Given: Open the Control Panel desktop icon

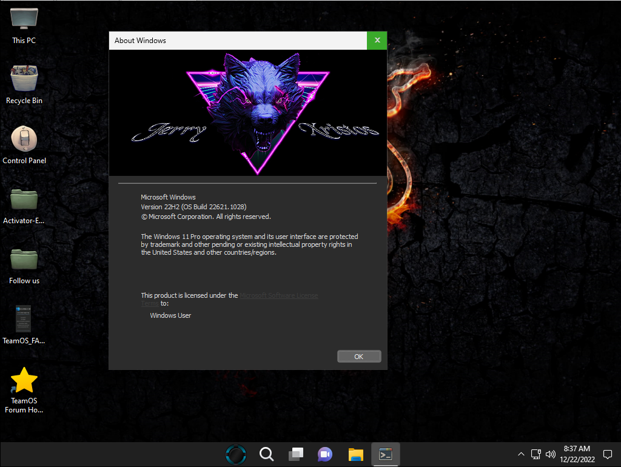Looking at the screenshot, I should click(24, 145).
